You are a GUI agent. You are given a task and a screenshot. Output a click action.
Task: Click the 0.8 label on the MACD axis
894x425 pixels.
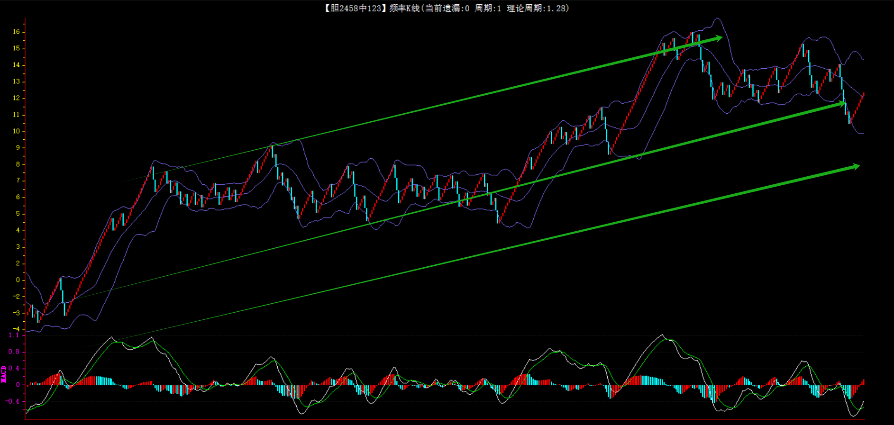point(14,352)
